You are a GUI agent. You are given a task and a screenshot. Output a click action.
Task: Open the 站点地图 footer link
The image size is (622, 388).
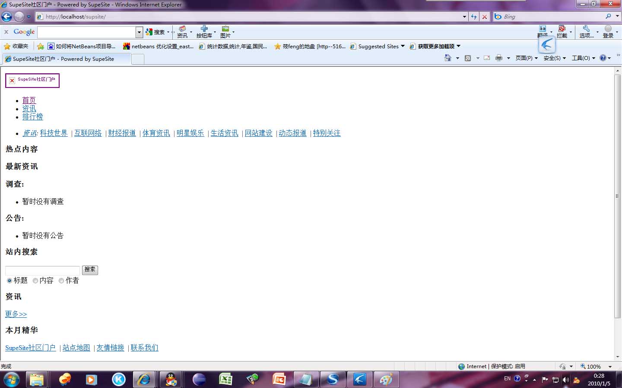76,348
